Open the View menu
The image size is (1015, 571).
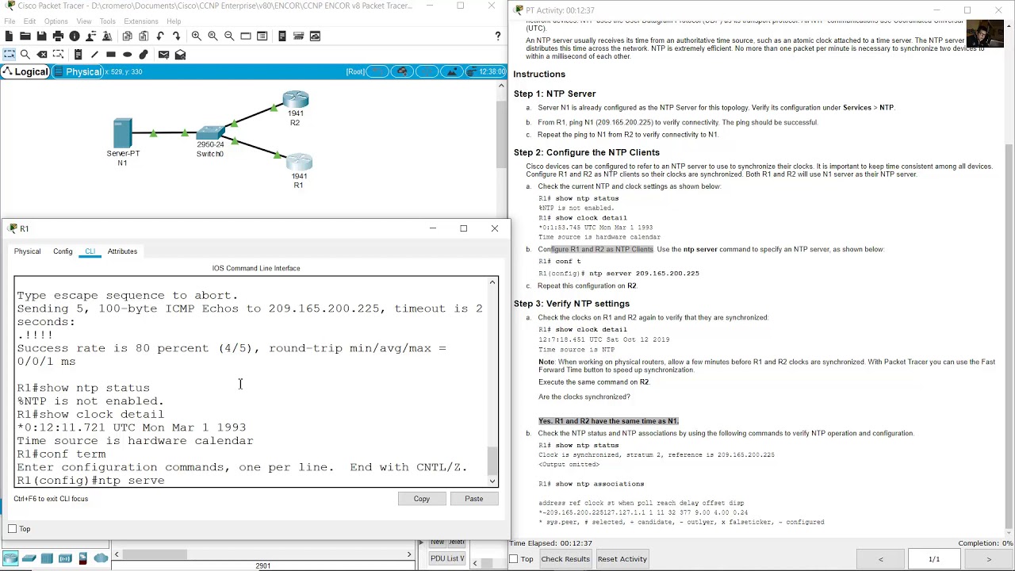tap(83, 21)
